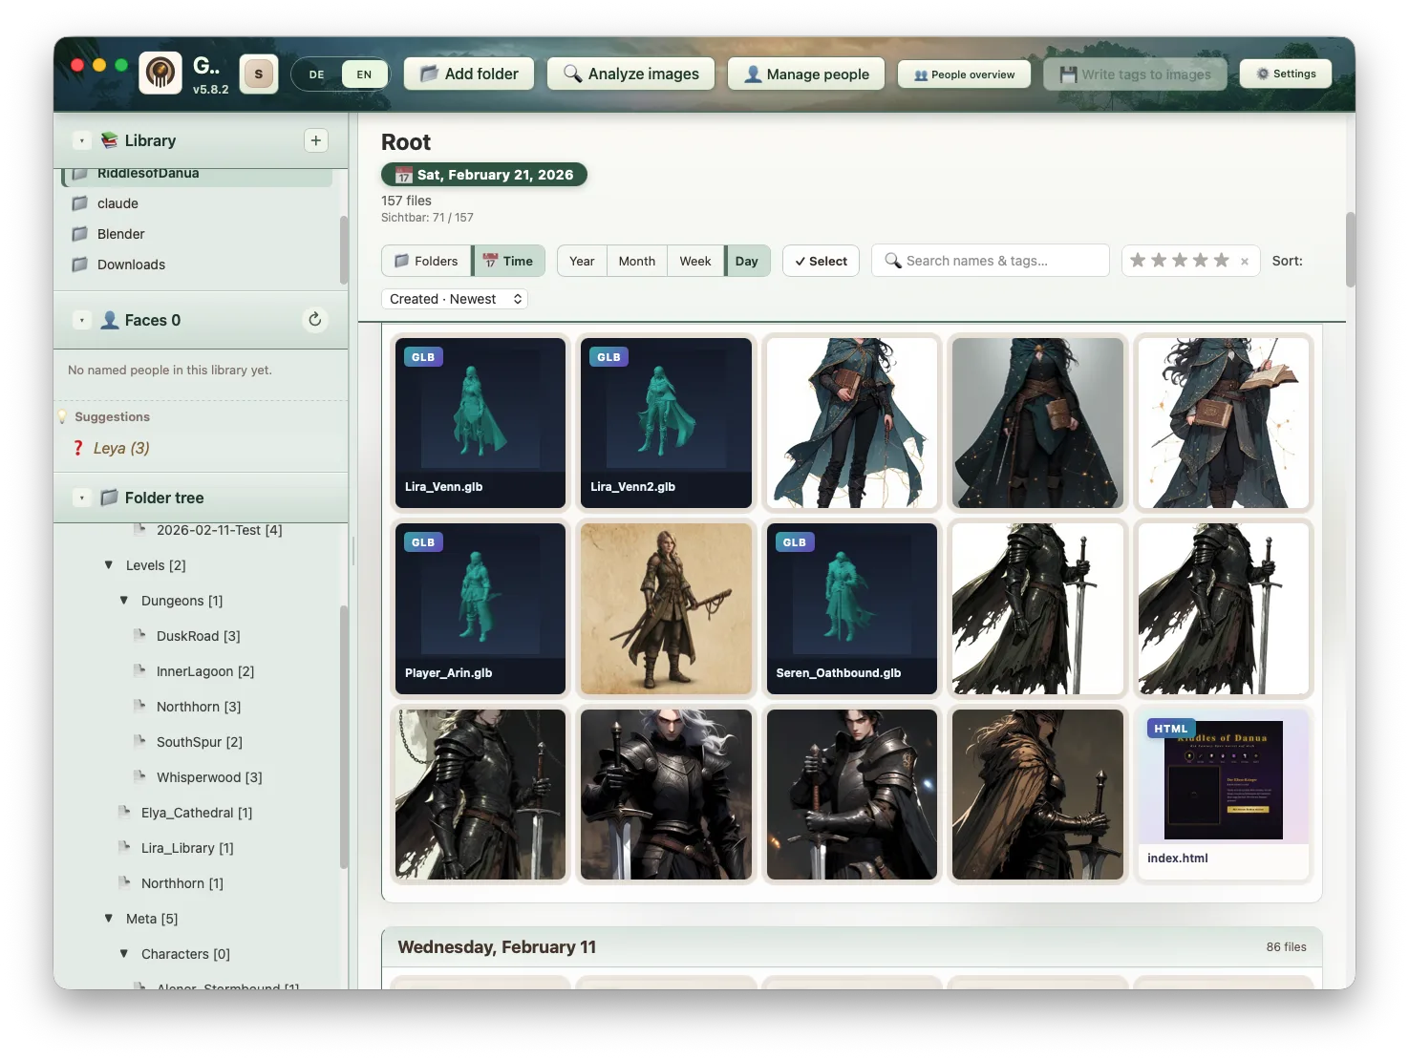Open People overview
1409x1060 pixels.
coord(964,74)
